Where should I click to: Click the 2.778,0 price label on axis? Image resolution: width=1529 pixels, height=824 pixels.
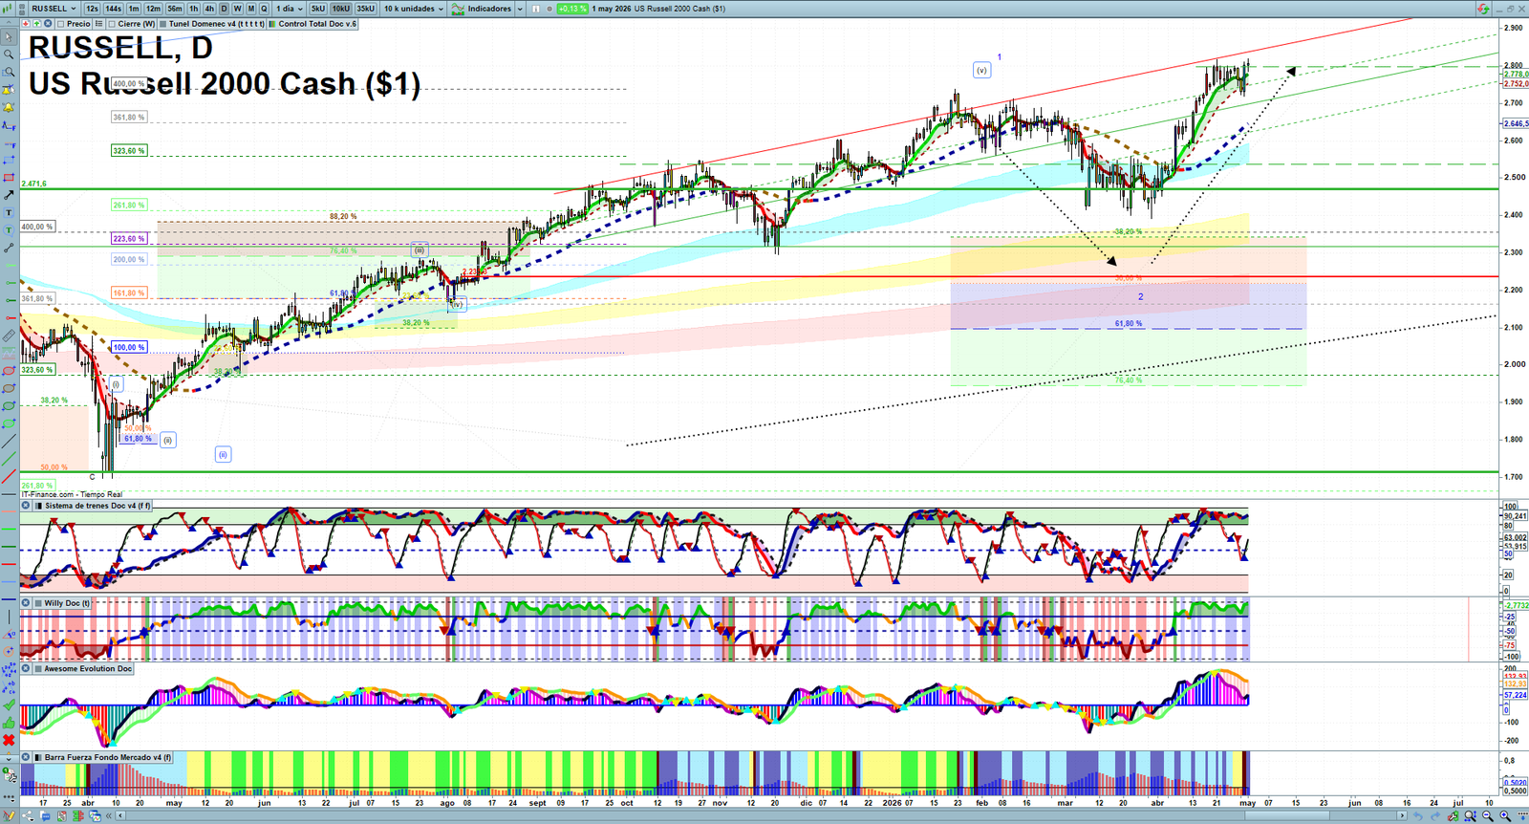1516,74
